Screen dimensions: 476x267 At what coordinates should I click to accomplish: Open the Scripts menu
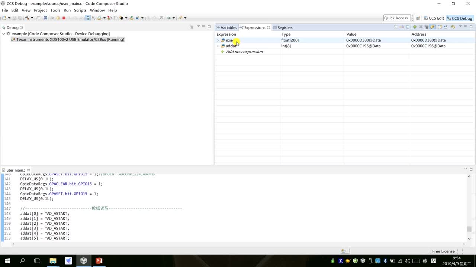click(80, 10)
